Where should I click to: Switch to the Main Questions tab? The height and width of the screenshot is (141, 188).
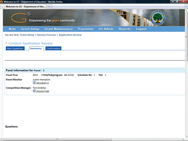point(15,48)
